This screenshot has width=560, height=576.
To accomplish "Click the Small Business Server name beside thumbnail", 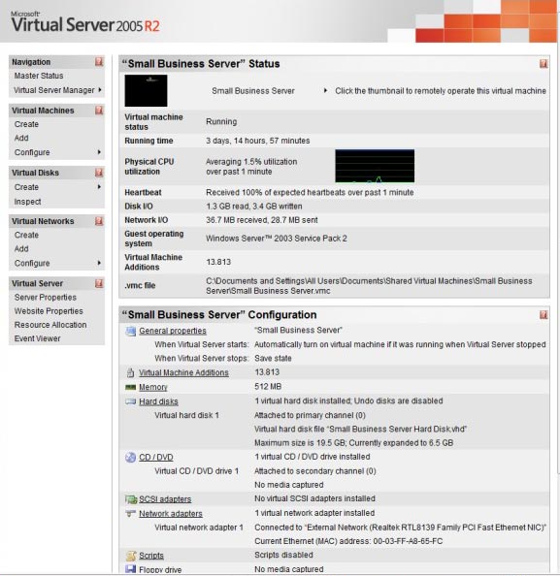I will point(253,91).
